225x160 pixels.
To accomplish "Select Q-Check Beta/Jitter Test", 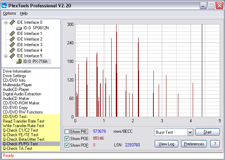I will tap(31, 139).
